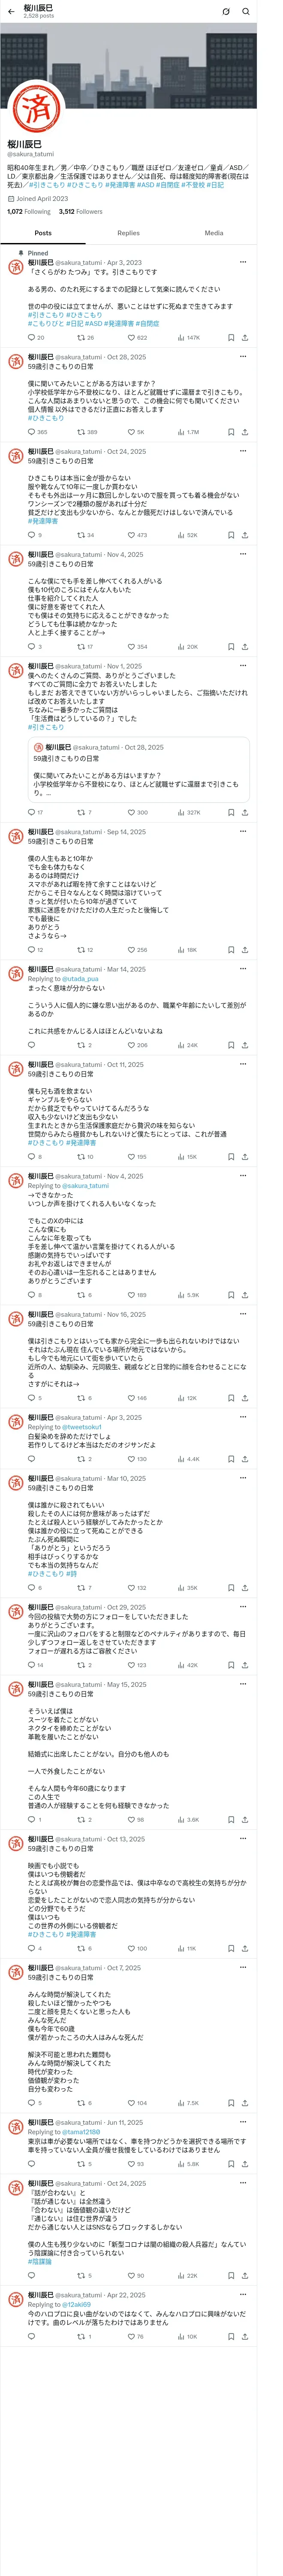Switch to the Media tab

point(214,233)
